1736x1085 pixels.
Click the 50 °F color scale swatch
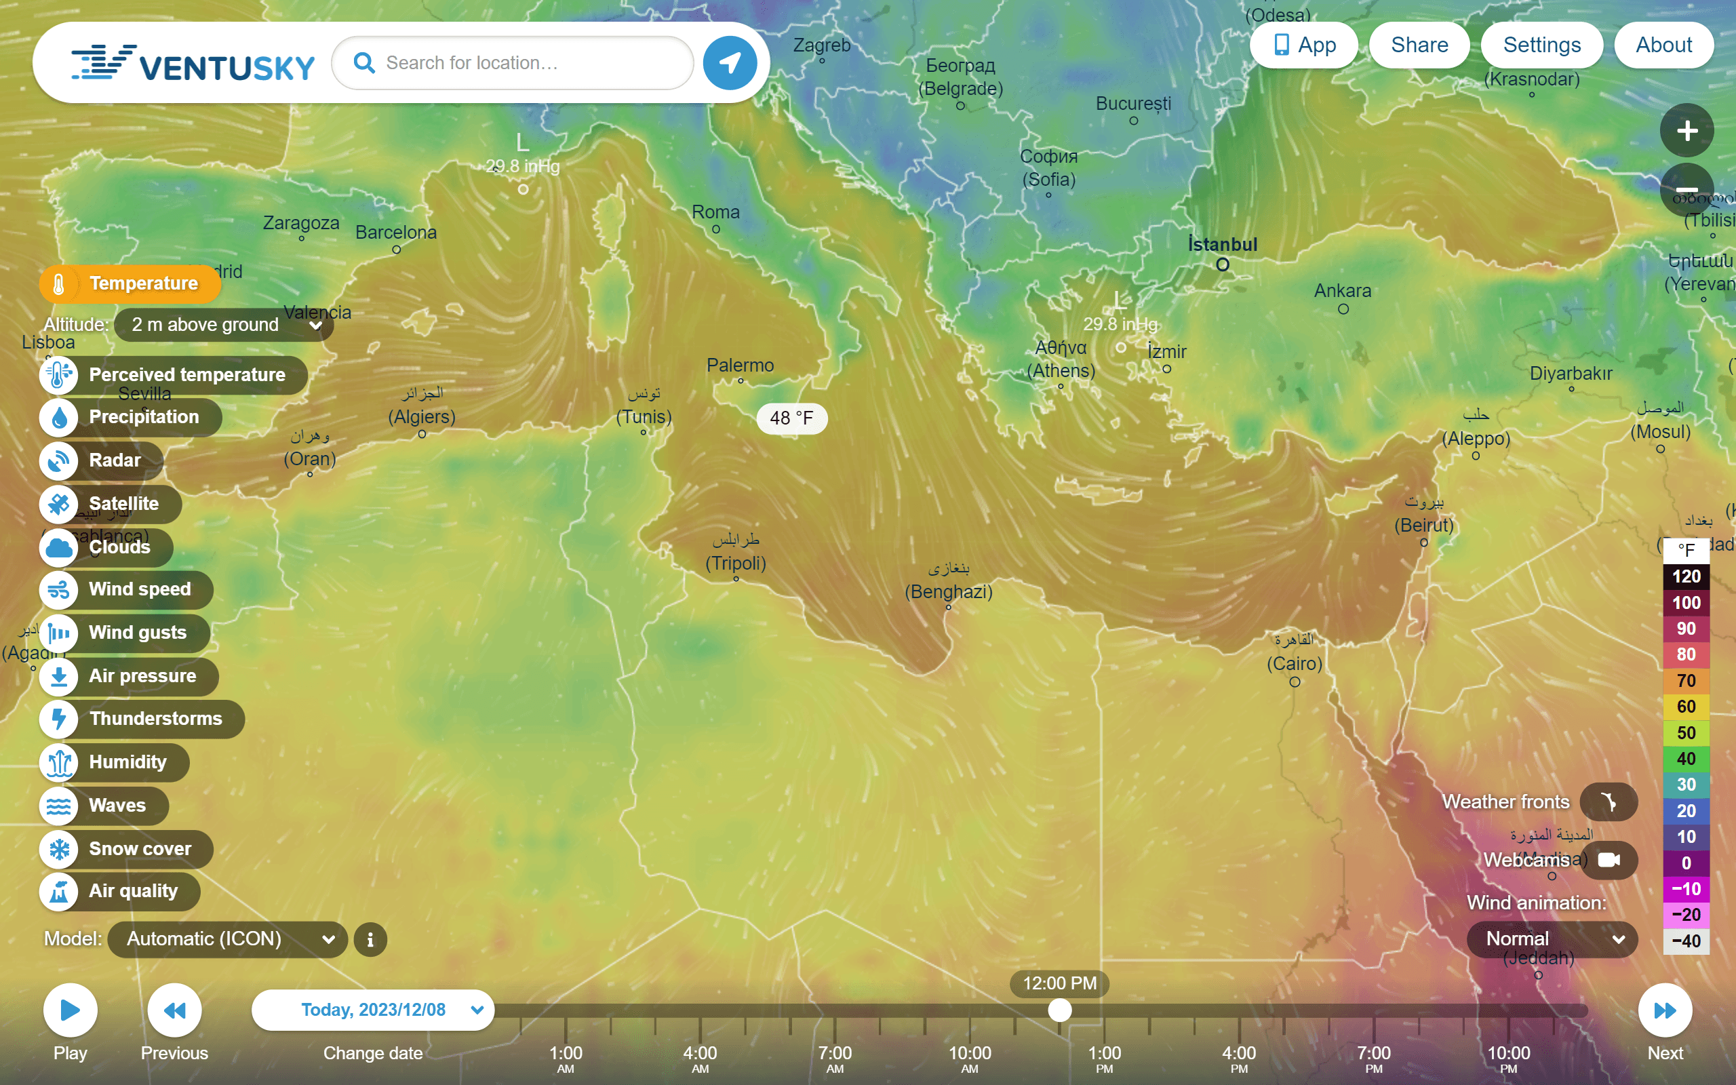1686,732
